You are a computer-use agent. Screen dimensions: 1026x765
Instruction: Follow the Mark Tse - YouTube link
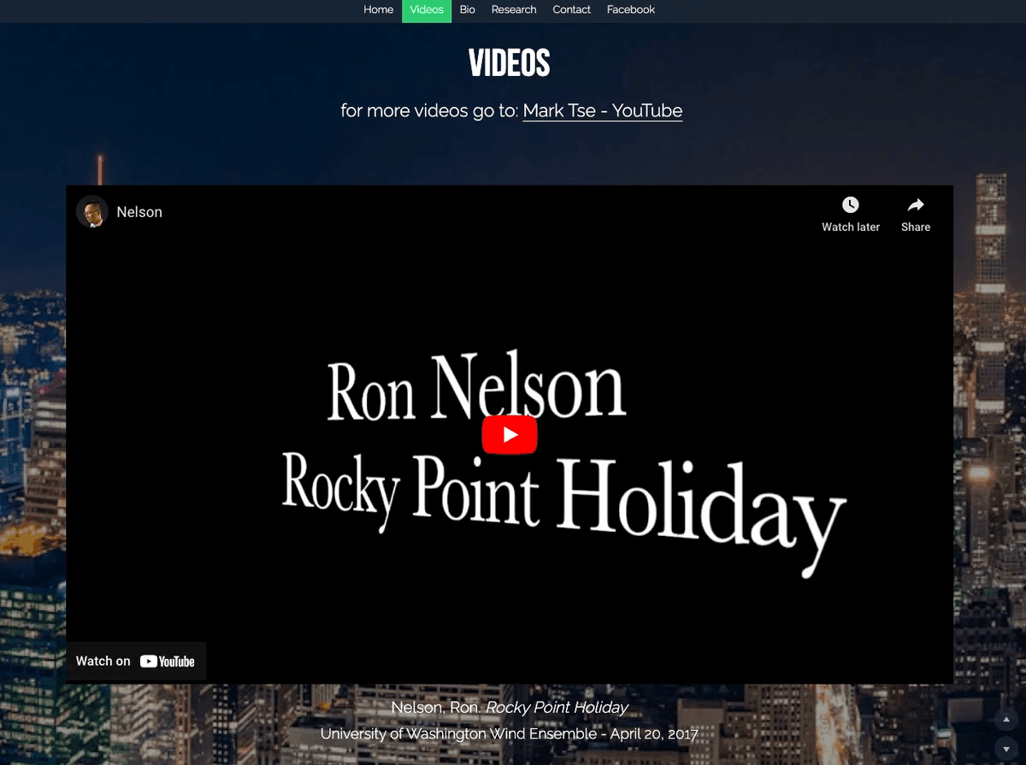(x=603, y=111)
